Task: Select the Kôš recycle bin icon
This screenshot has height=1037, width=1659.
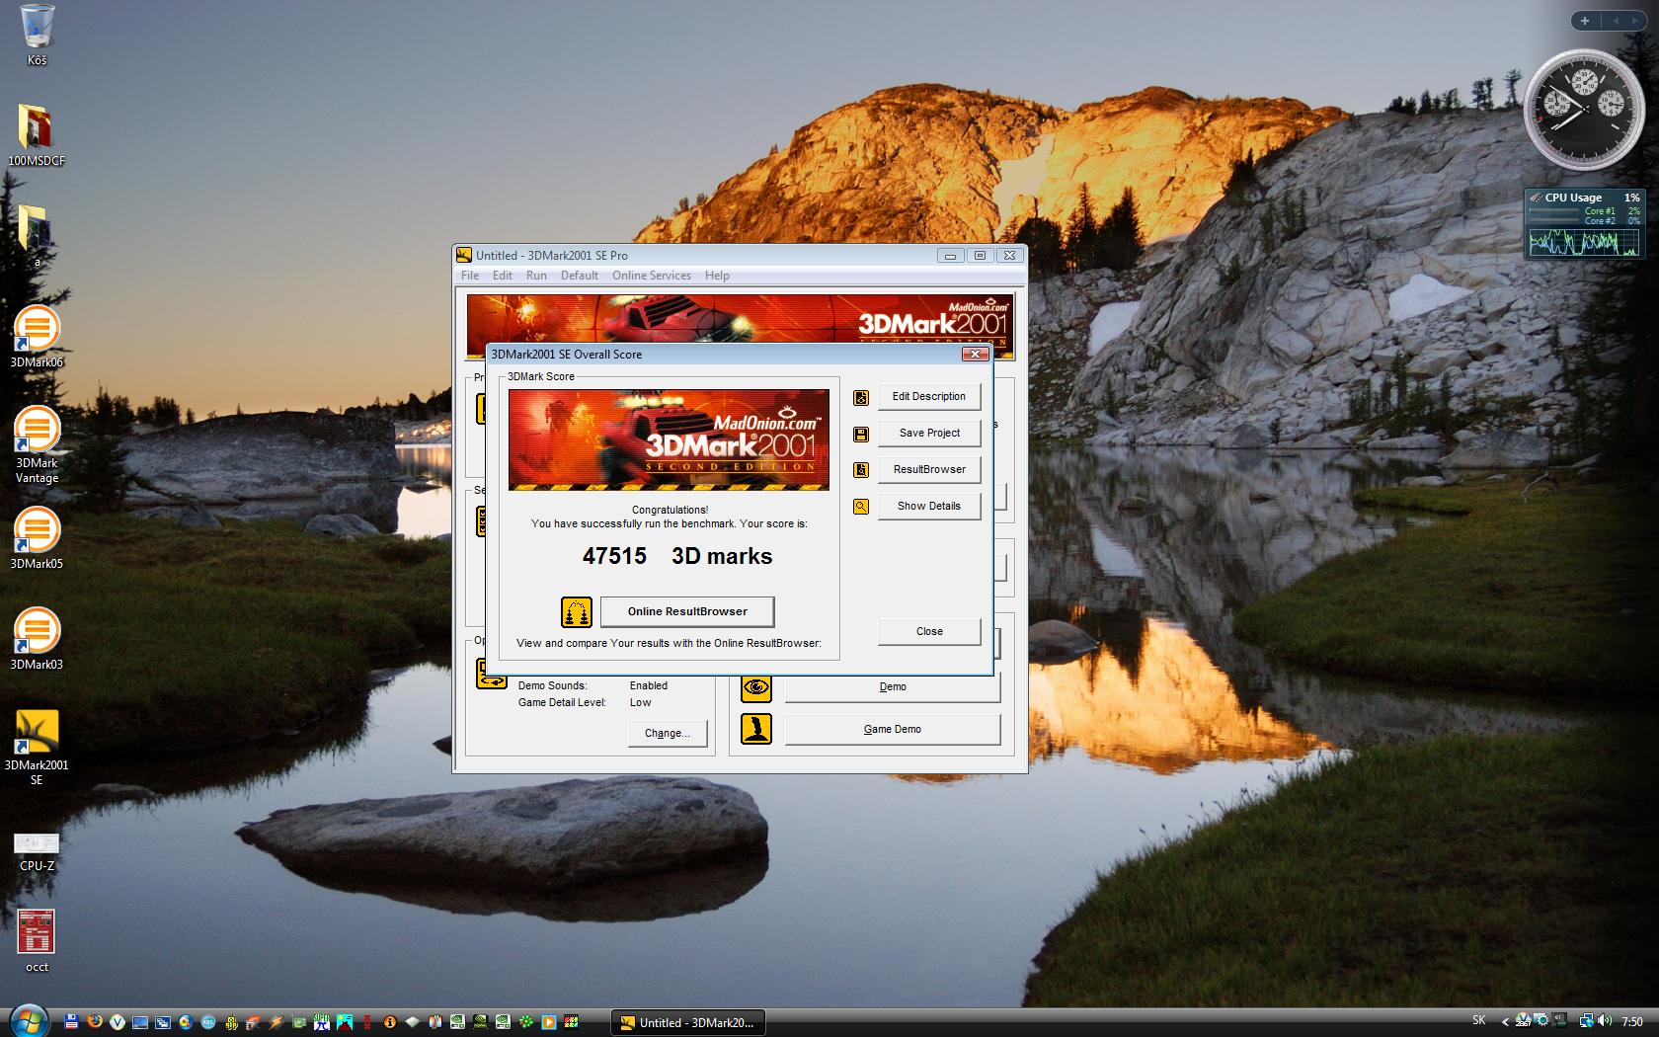Action: [x=37, y=36]
